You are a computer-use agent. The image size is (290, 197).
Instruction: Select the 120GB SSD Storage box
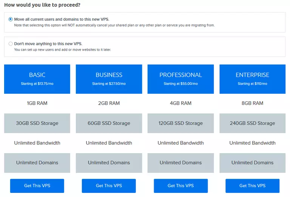point(180,123)
